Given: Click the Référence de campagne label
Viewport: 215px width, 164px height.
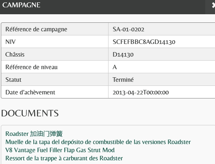Looking at the screenshot, I should pyautogui.click(x=36, y=29).
